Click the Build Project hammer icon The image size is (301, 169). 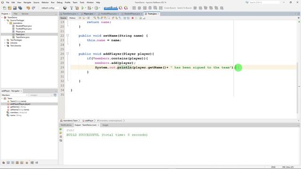(71, 8)
